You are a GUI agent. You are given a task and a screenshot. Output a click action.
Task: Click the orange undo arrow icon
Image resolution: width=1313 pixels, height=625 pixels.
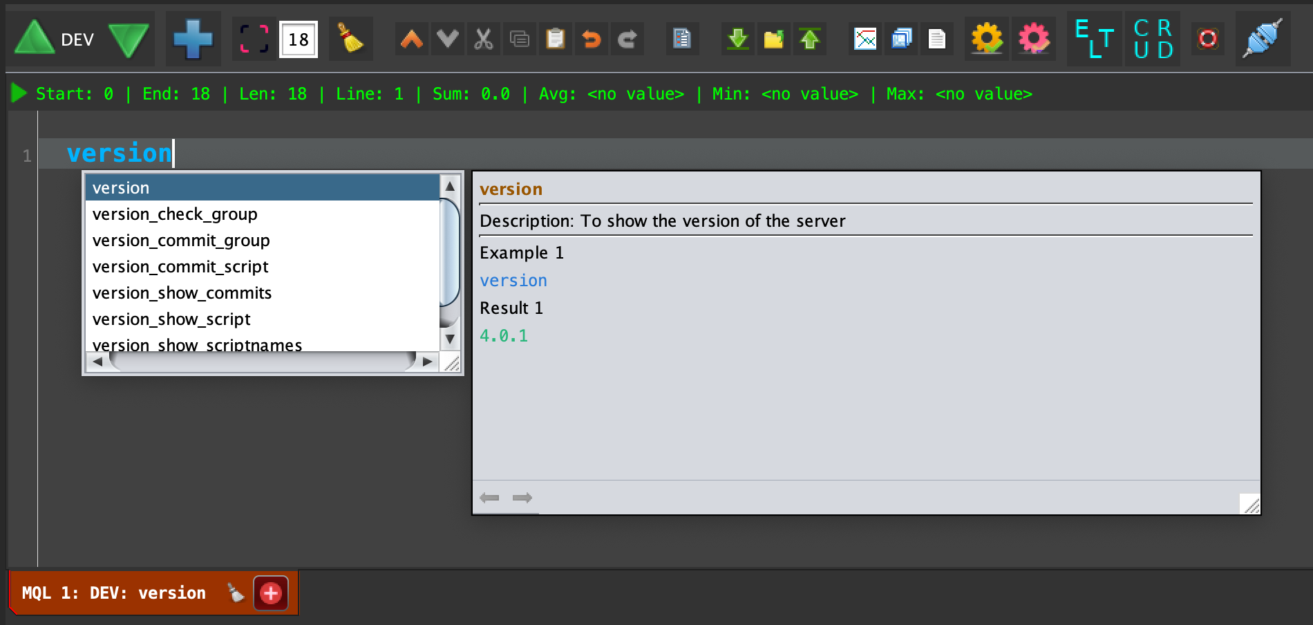tap(591, 39)
